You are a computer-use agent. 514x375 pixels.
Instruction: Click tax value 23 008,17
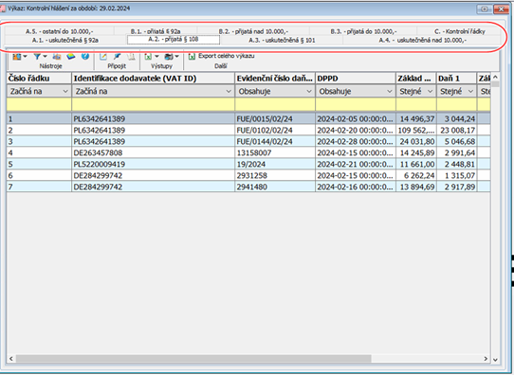[456, 131]
